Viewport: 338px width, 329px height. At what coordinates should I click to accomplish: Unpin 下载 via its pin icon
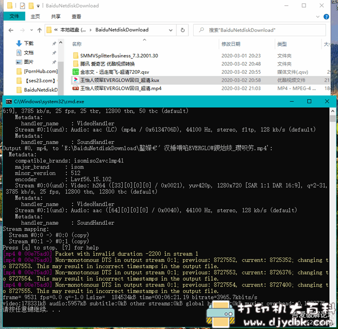(x=54, y=43)
